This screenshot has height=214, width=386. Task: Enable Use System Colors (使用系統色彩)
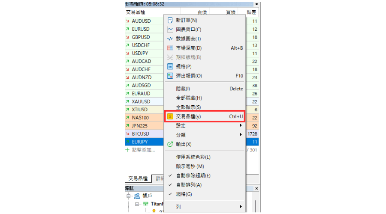(205, 157)
